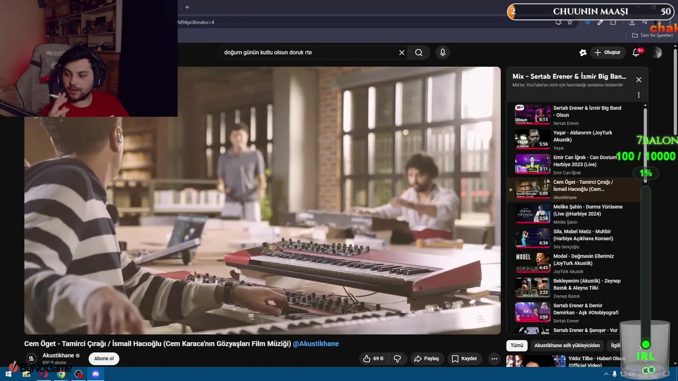
Task: Save the video with Kaydet
Action: (464, 359)
